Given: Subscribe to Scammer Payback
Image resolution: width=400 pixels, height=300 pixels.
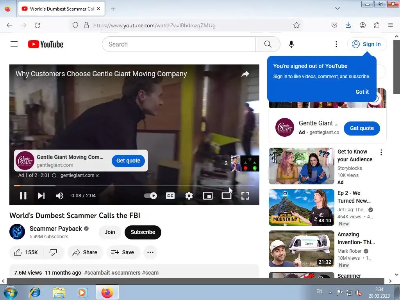Looking at the screenshot, I should 143,232.
